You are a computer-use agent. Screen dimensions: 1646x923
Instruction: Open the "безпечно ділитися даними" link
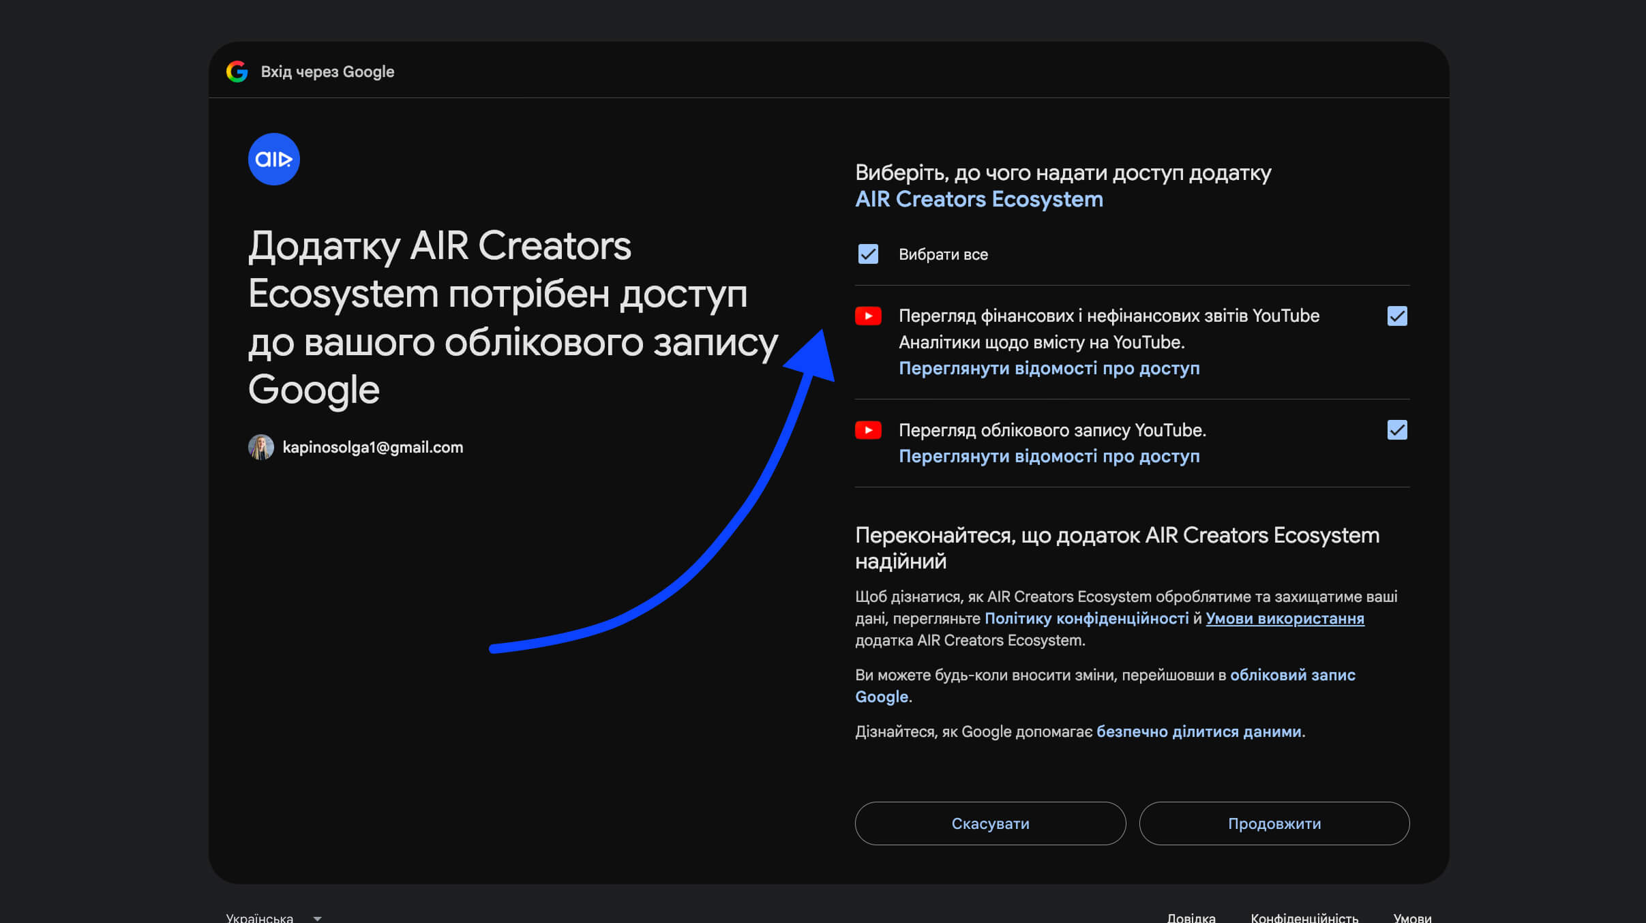1199,731
